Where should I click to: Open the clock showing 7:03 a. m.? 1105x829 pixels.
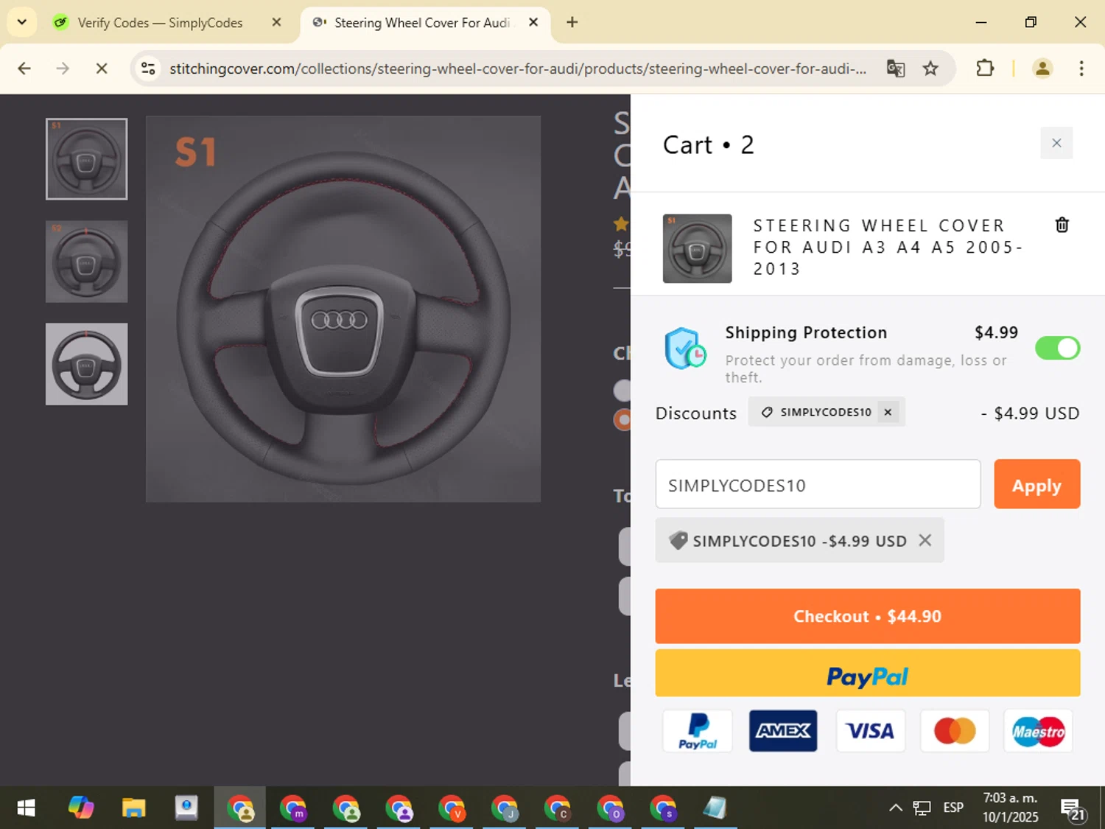pyautogui.click(x=1010, y=808)
